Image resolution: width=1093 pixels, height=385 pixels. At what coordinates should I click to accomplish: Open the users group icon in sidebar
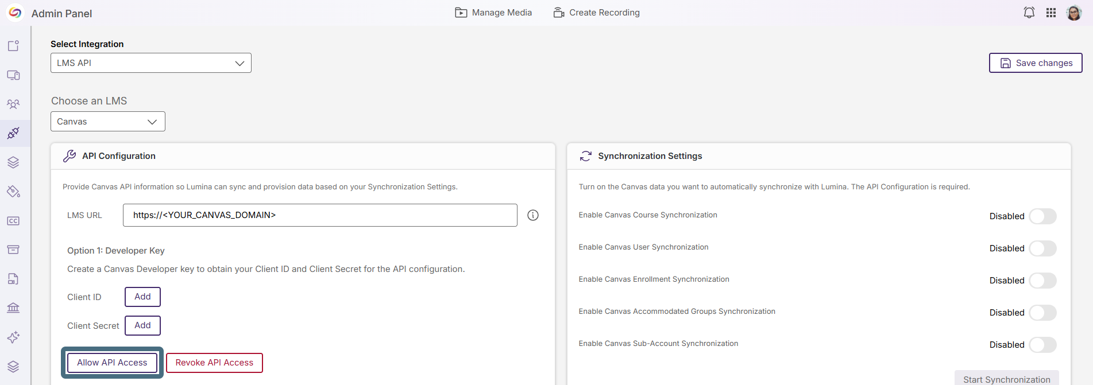[x=13, y=104]
